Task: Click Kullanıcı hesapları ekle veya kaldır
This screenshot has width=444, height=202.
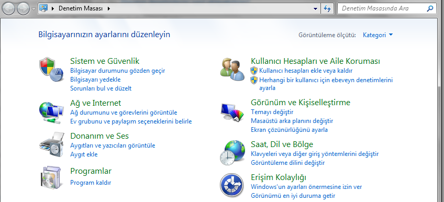Action: point(306,71)
